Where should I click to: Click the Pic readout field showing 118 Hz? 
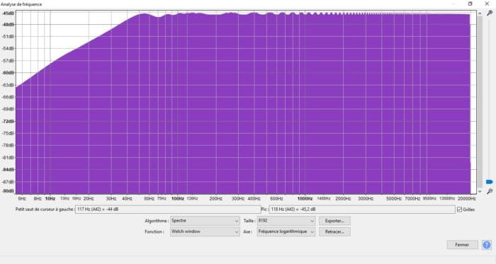pos(362,210)
